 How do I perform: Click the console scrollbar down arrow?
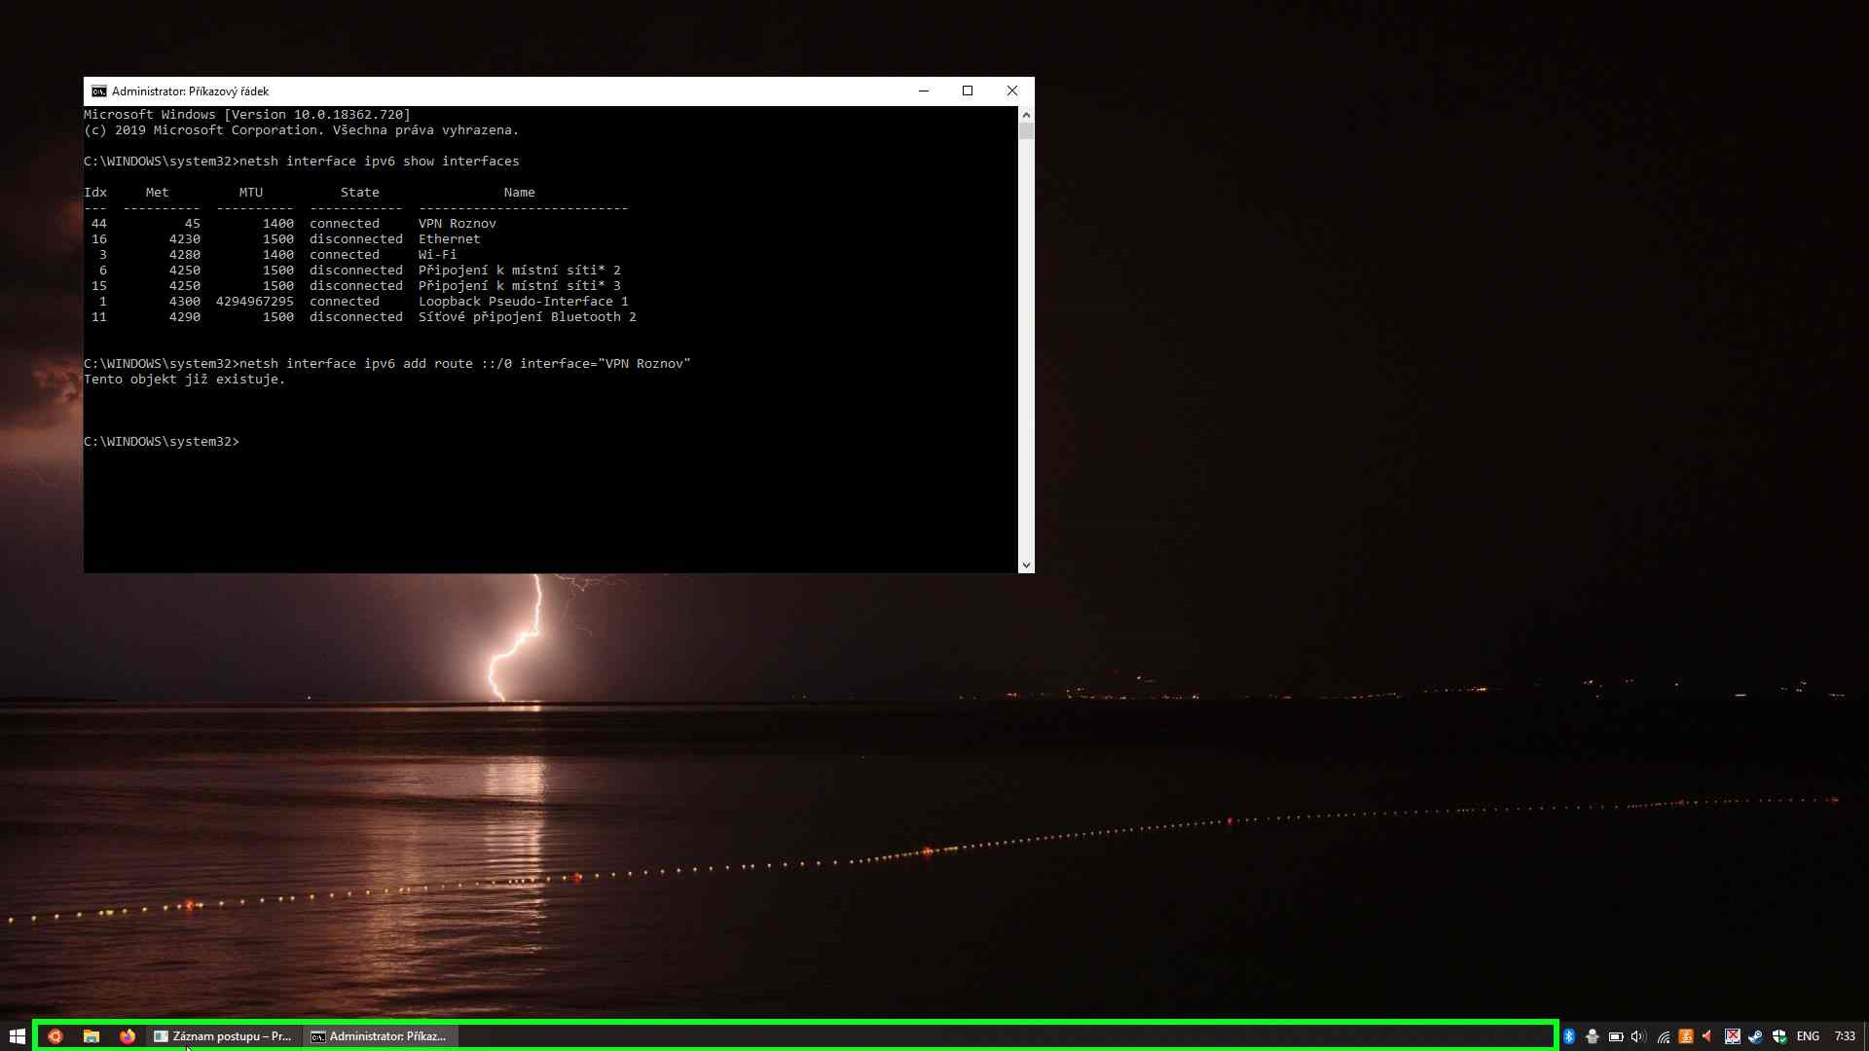pyautogui.click(x=1026, y=564)
